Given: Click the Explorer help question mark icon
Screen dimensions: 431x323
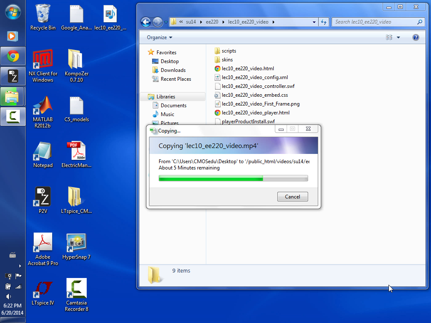Looking at the screenshot, I should [415, 37].
